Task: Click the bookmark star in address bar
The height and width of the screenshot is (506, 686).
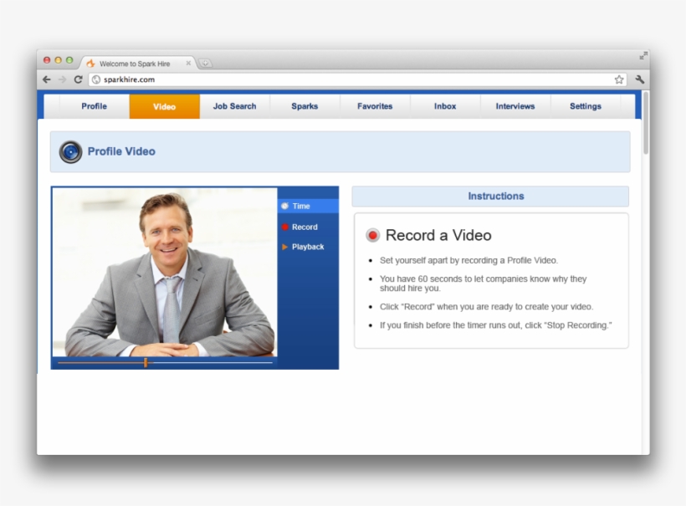Action: (x=618, y=79)
